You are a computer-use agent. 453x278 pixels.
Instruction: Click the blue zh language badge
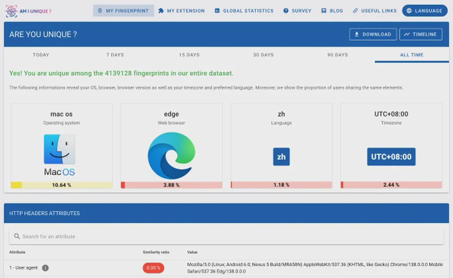[x=281, y=157]
